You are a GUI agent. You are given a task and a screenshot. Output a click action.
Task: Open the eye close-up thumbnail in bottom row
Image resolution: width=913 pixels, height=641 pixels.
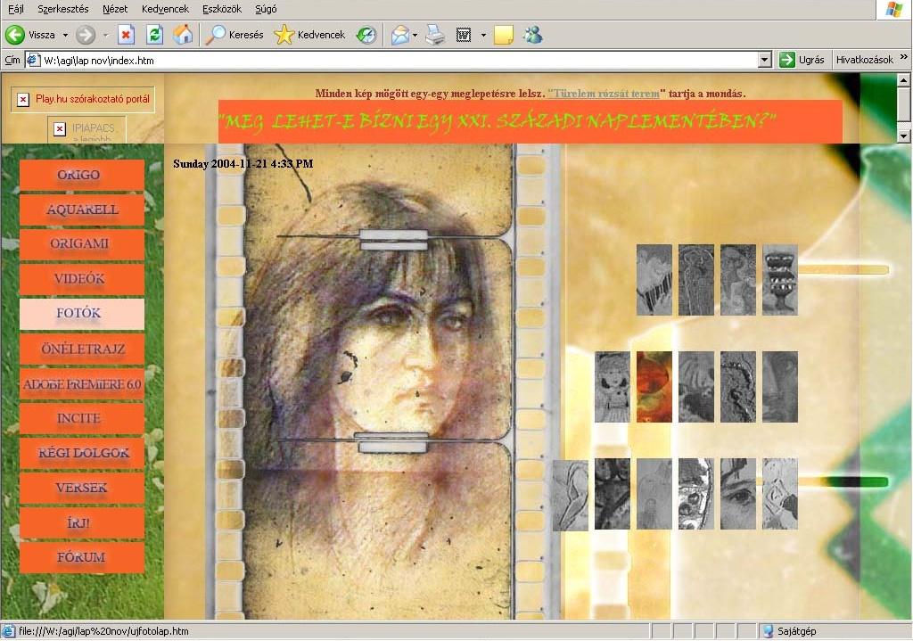tap(737, 494)
